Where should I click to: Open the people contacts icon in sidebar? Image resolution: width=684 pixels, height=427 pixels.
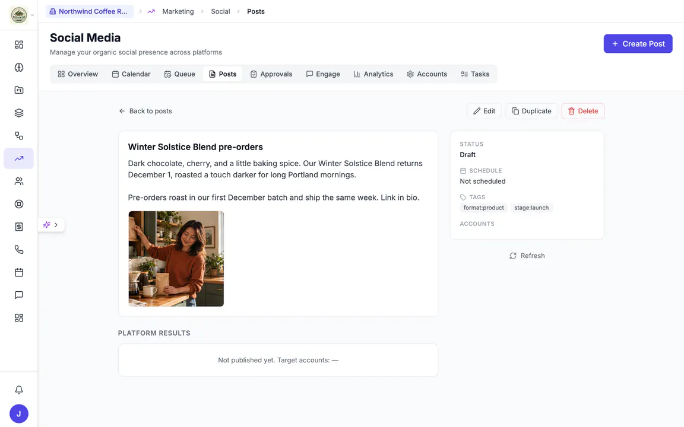19,181
